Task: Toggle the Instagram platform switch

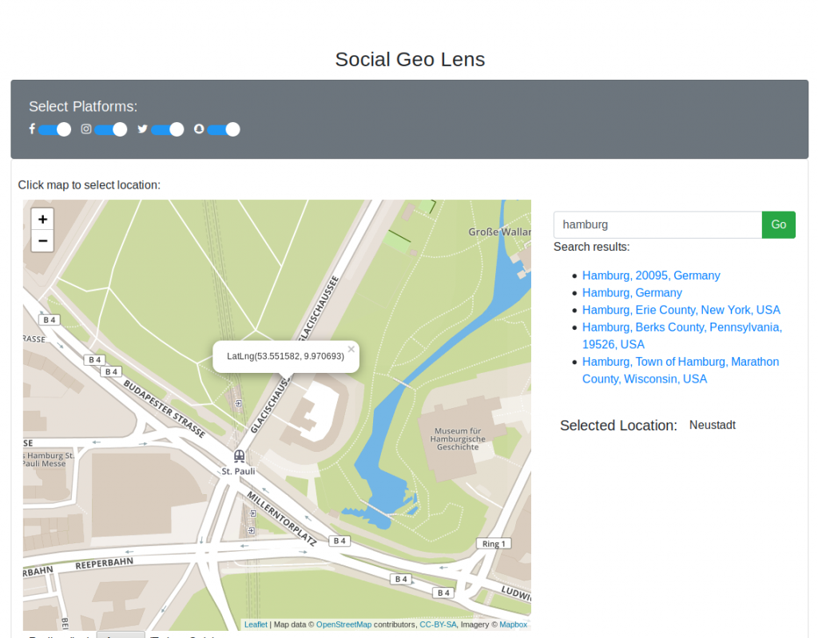Action: point(110,129)
